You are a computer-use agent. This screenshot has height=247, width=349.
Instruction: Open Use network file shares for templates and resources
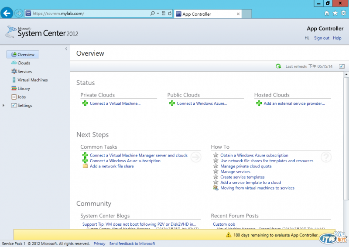click(x=267, y=160)
